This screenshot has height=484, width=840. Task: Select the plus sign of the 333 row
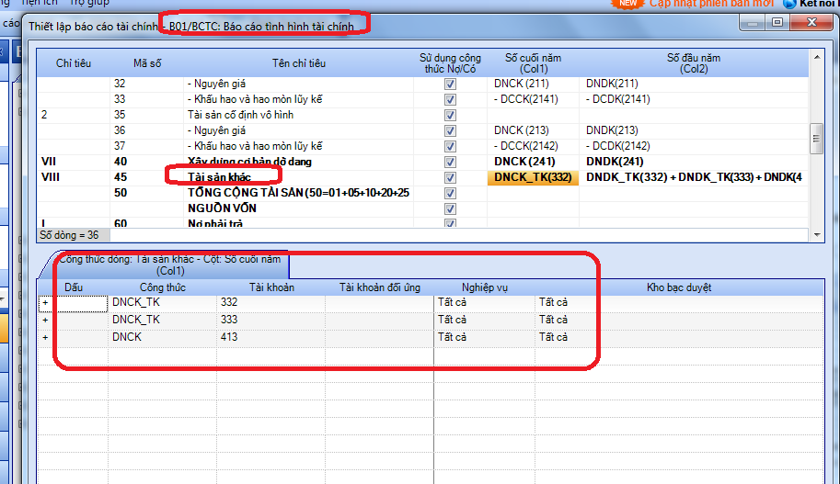(x=45, y=320)
